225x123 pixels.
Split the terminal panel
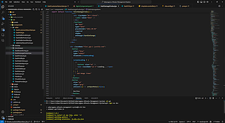point(210,98)
